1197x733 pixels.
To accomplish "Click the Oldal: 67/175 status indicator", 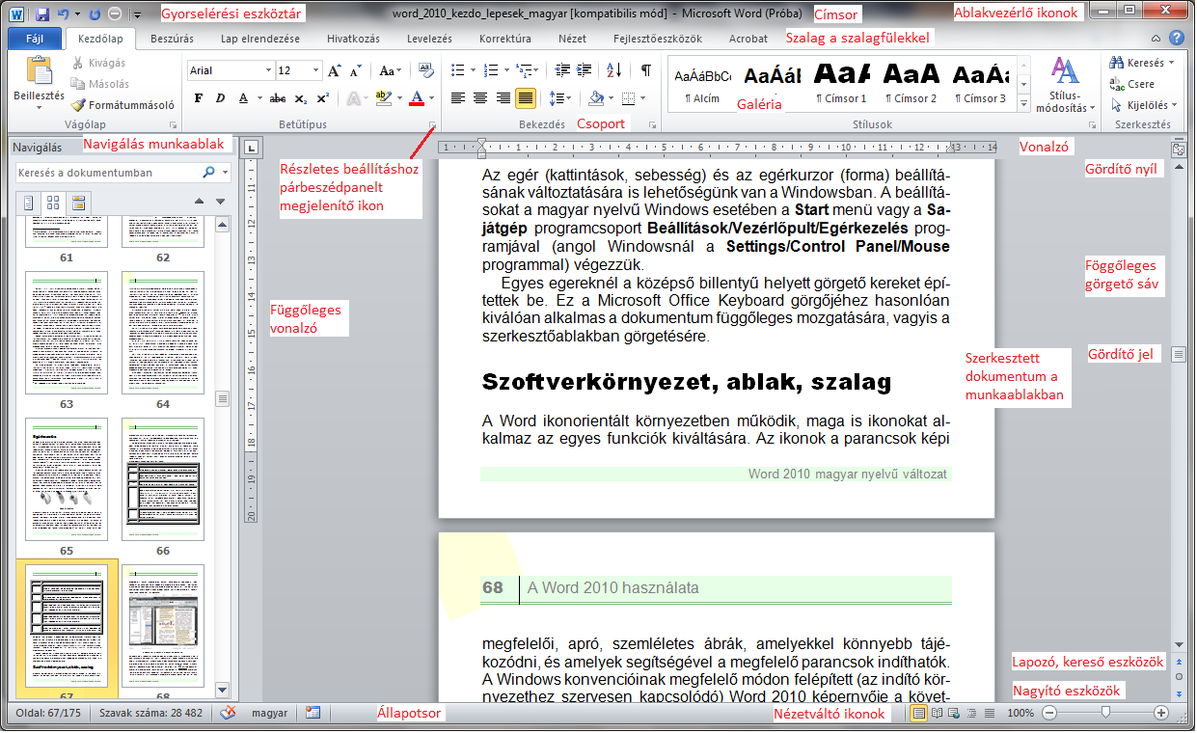I will pos(46,713).
